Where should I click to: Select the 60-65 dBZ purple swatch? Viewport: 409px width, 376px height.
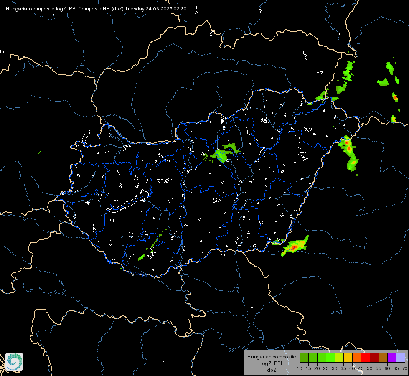click(x=392, y=358)
